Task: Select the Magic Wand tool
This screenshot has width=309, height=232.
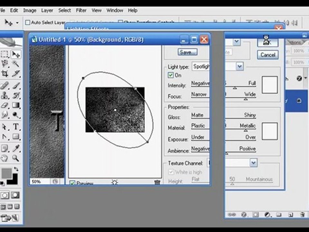Action: coord(16,63)
